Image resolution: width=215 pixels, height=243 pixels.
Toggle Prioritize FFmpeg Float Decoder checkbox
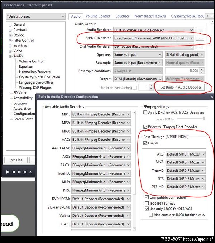coord(145,127)
